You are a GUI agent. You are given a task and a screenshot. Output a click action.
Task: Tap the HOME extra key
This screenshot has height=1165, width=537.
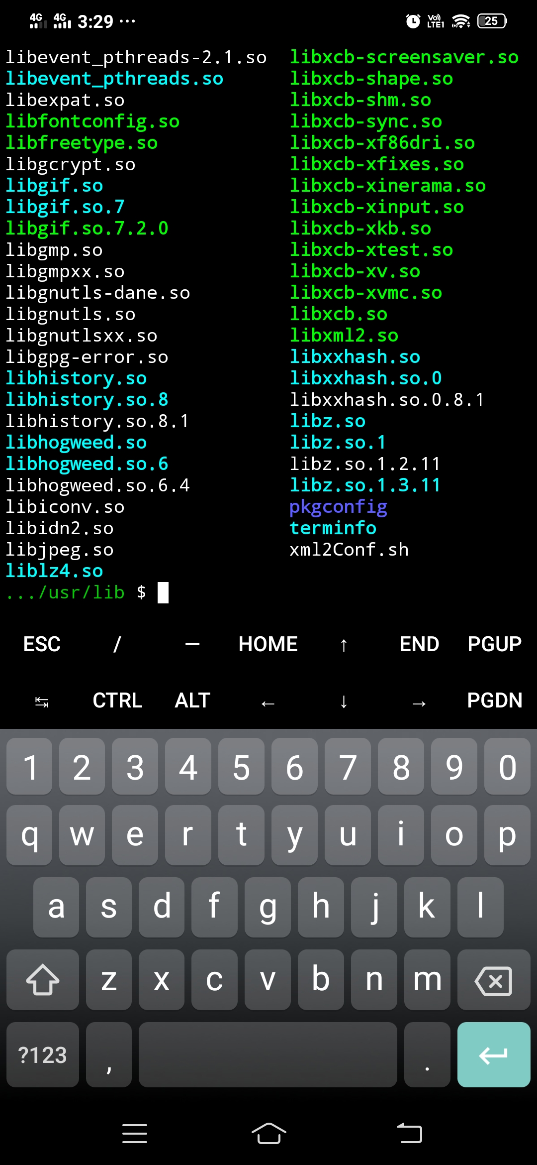click(x=268, y=644)
